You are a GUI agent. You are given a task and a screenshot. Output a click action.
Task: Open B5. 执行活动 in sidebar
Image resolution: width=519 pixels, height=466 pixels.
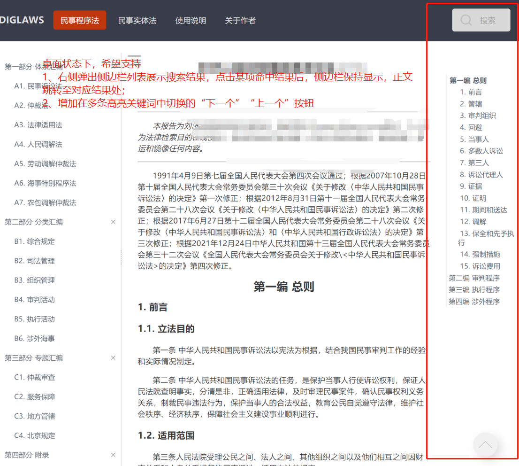pyautogui.click(x=34, y=319)
